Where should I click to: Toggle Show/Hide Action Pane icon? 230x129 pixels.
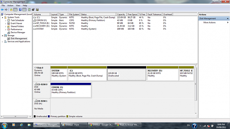click(25, 10)
